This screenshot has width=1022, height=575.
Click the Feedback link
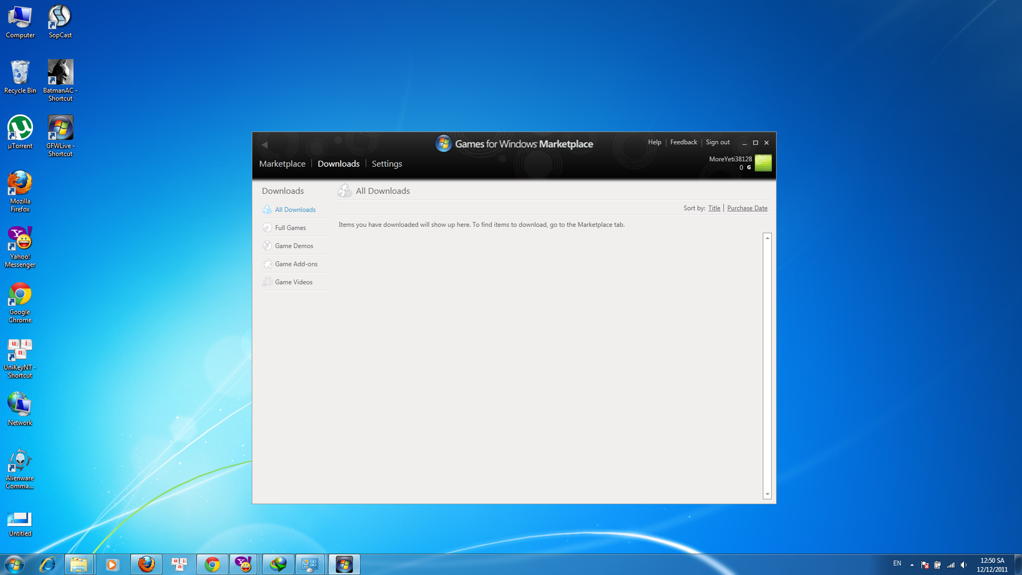(x=684, y=142)
